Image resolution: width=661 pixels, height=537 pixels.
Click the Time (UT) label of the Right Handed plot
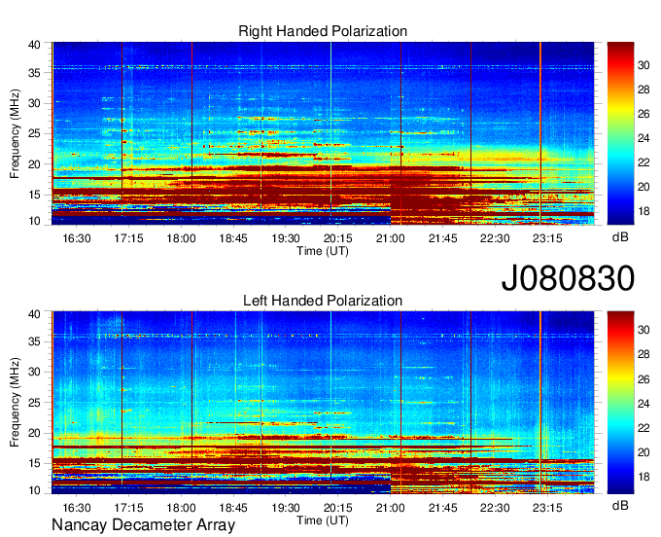[323, 251]
